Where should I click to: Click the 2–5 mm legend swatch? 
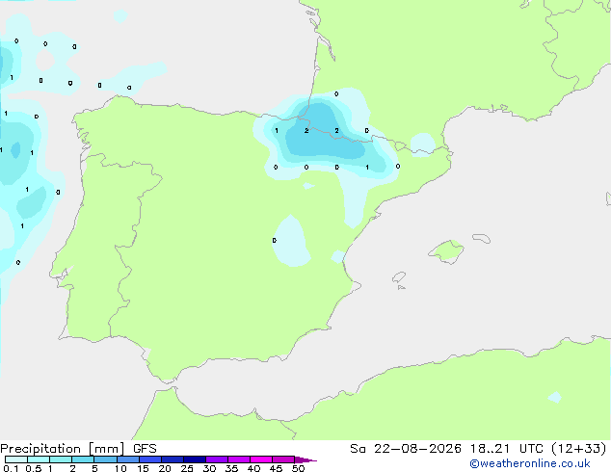[83, 459]
